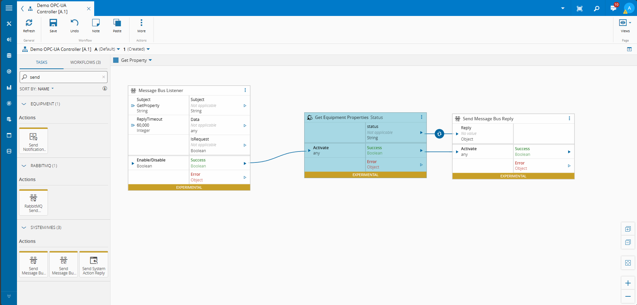The width and height of the screenshot is (637, 305).
Task: Click the sort info icon
Action: pyautogui.click(x=105, y=88)
